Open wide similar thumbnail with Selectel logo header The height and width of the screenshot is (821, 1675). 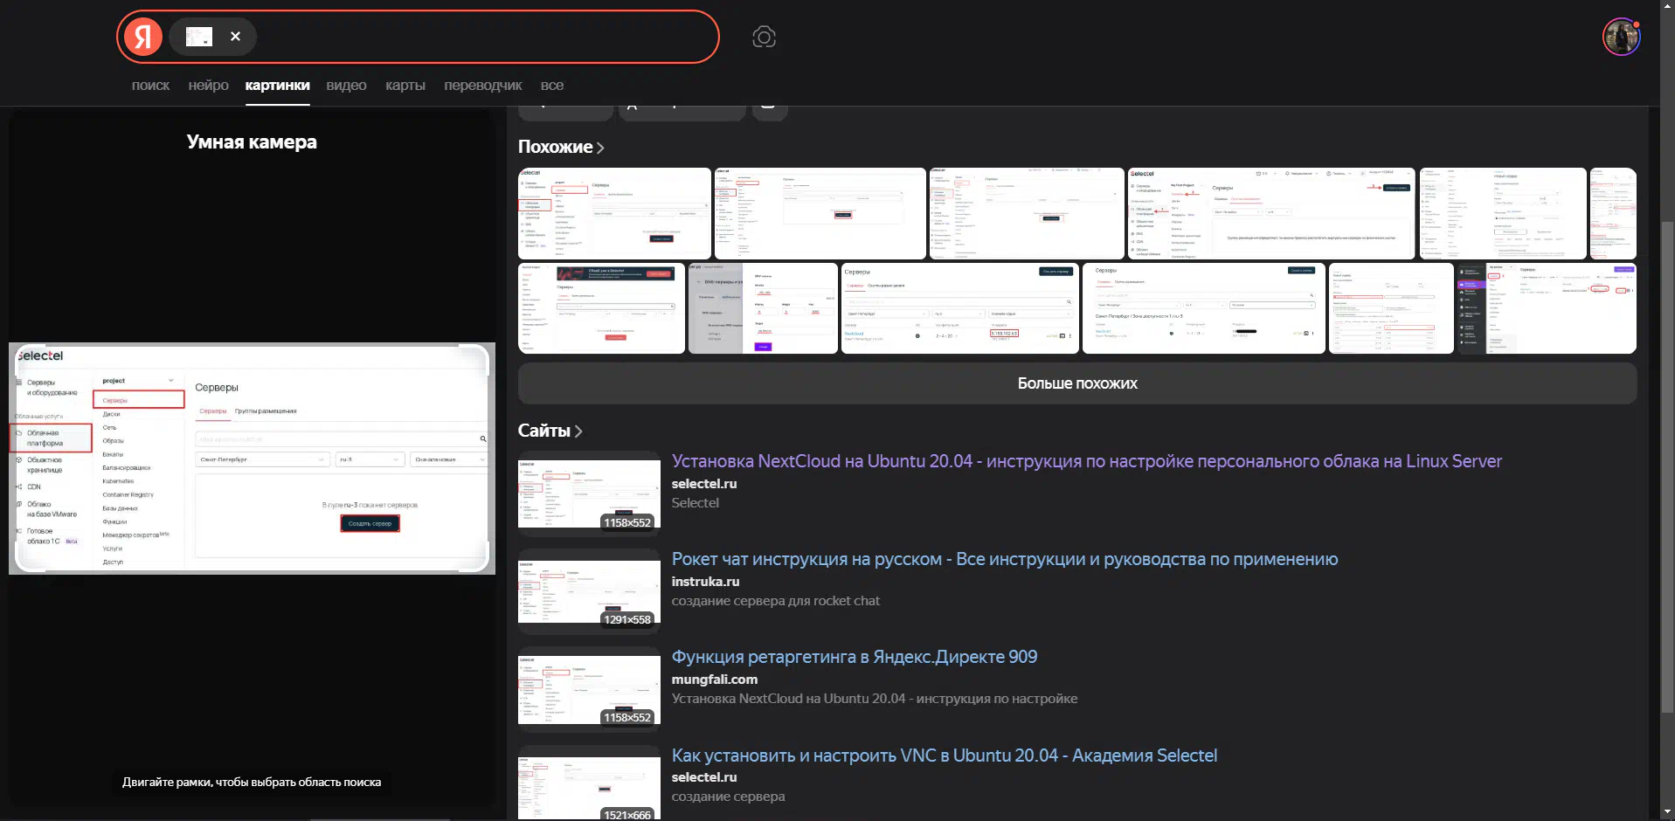[1270, 214]
